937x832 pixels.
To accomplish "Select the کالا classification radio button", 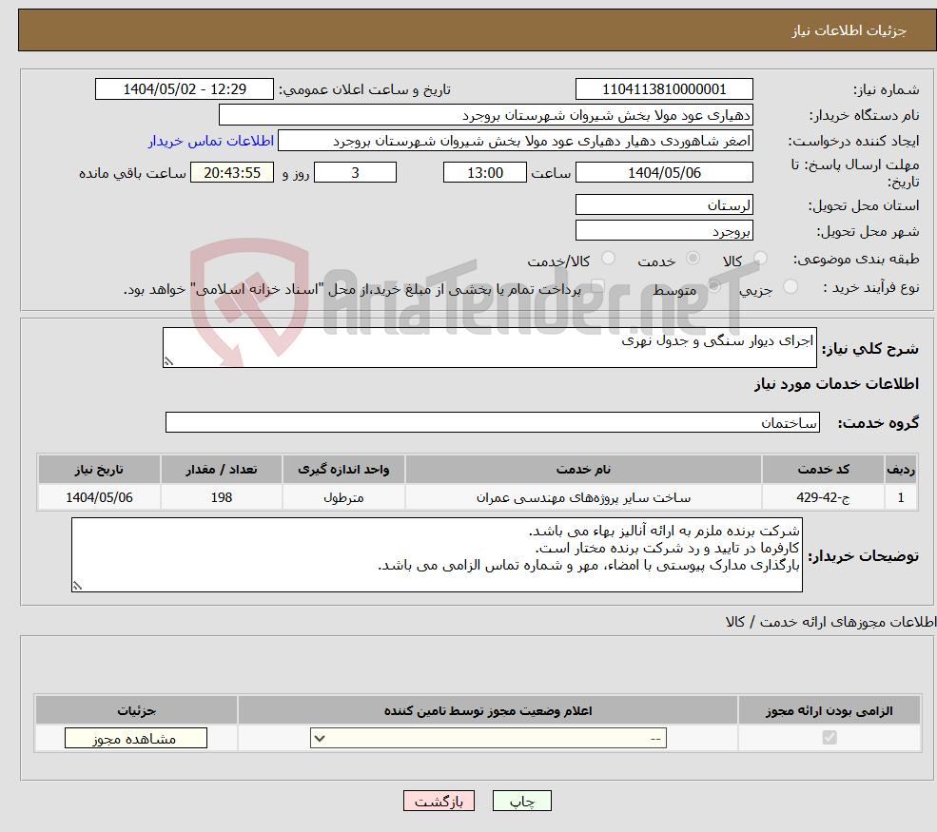I will click(x=760, y=257).
